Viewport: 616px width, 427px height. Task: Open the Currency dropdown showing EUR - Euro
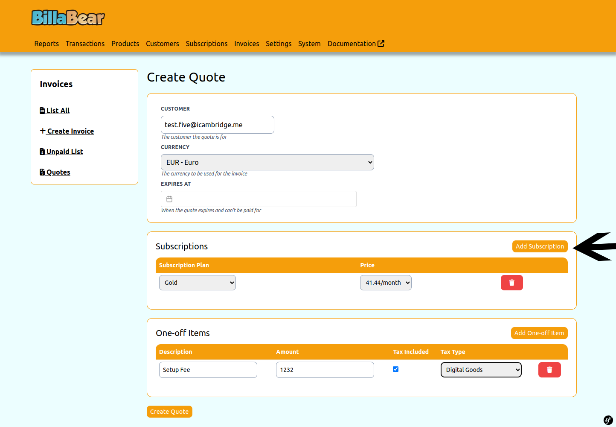tap(267, 162)
